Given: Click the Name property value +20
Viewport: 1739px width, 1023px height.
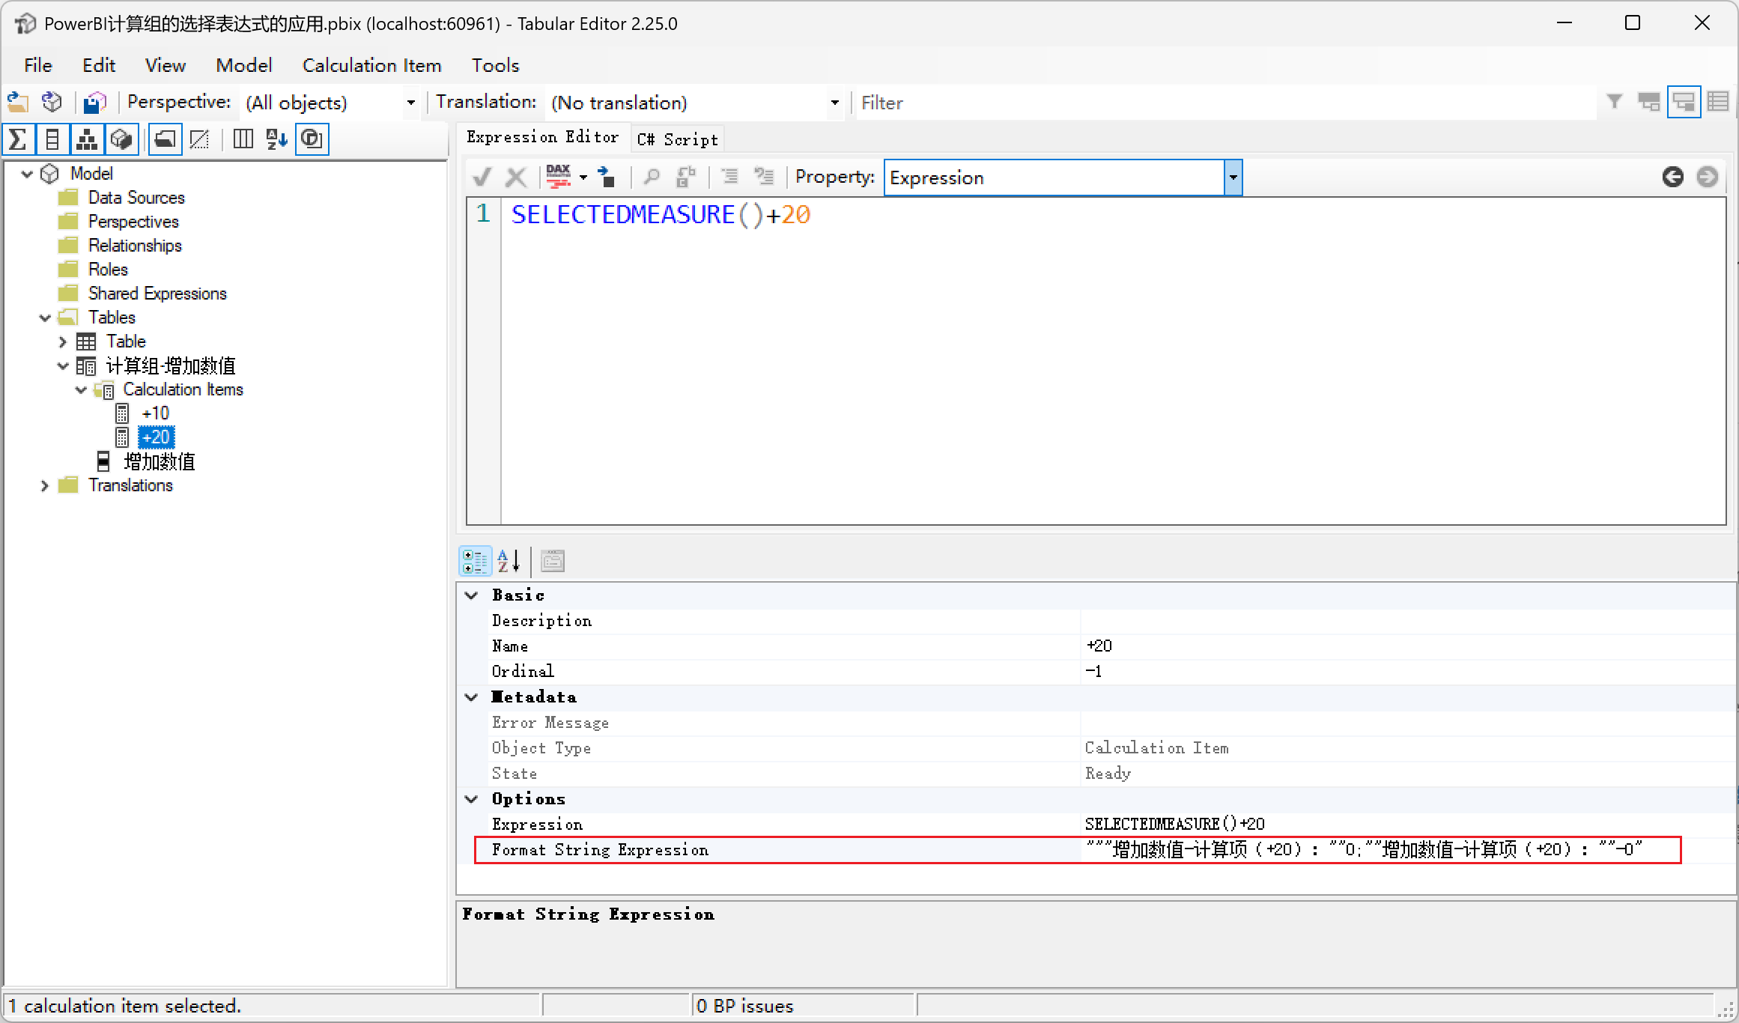Looking at the screenshot, I should pyautogui.click(x=1408, y=646).
